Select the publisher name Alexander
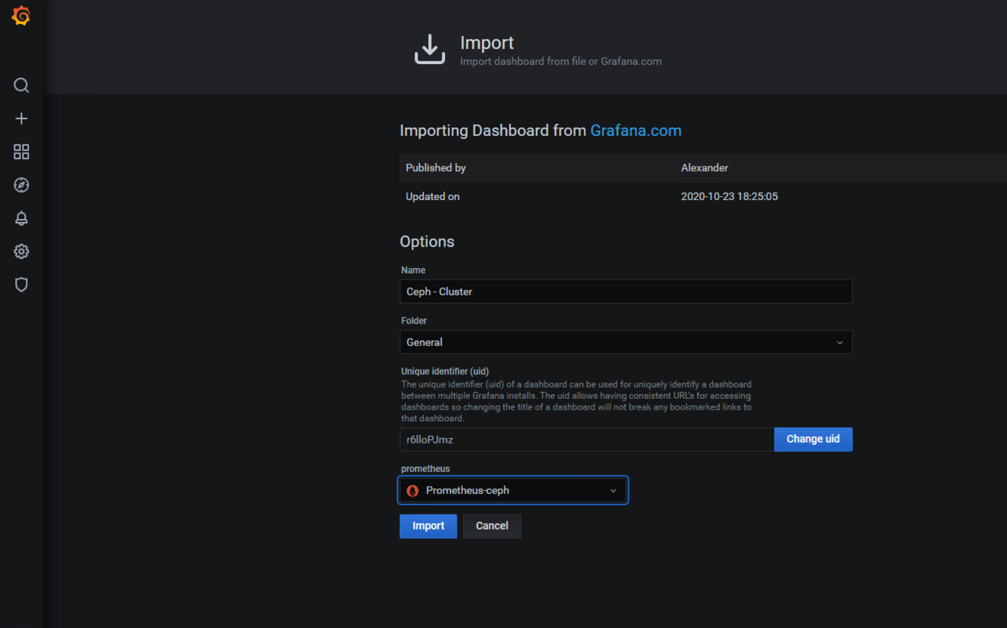The image size is (1007, 628). tap(704, 168)
